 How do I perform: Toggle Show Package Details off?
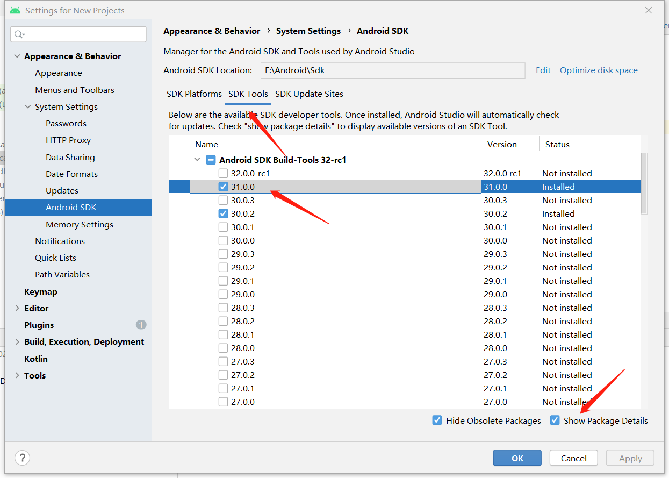click(x=555, y=420)
